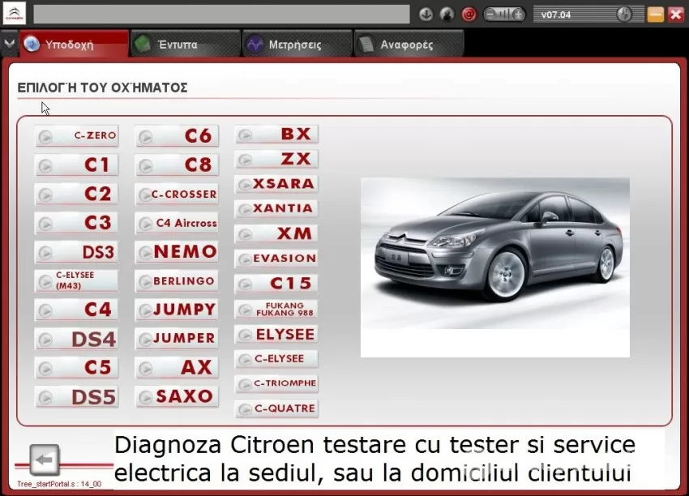Image resolution: width=689 pixels, height=496 pixels.
Task: Select the C-ZERO vehicle
Action: click(77, 136)
